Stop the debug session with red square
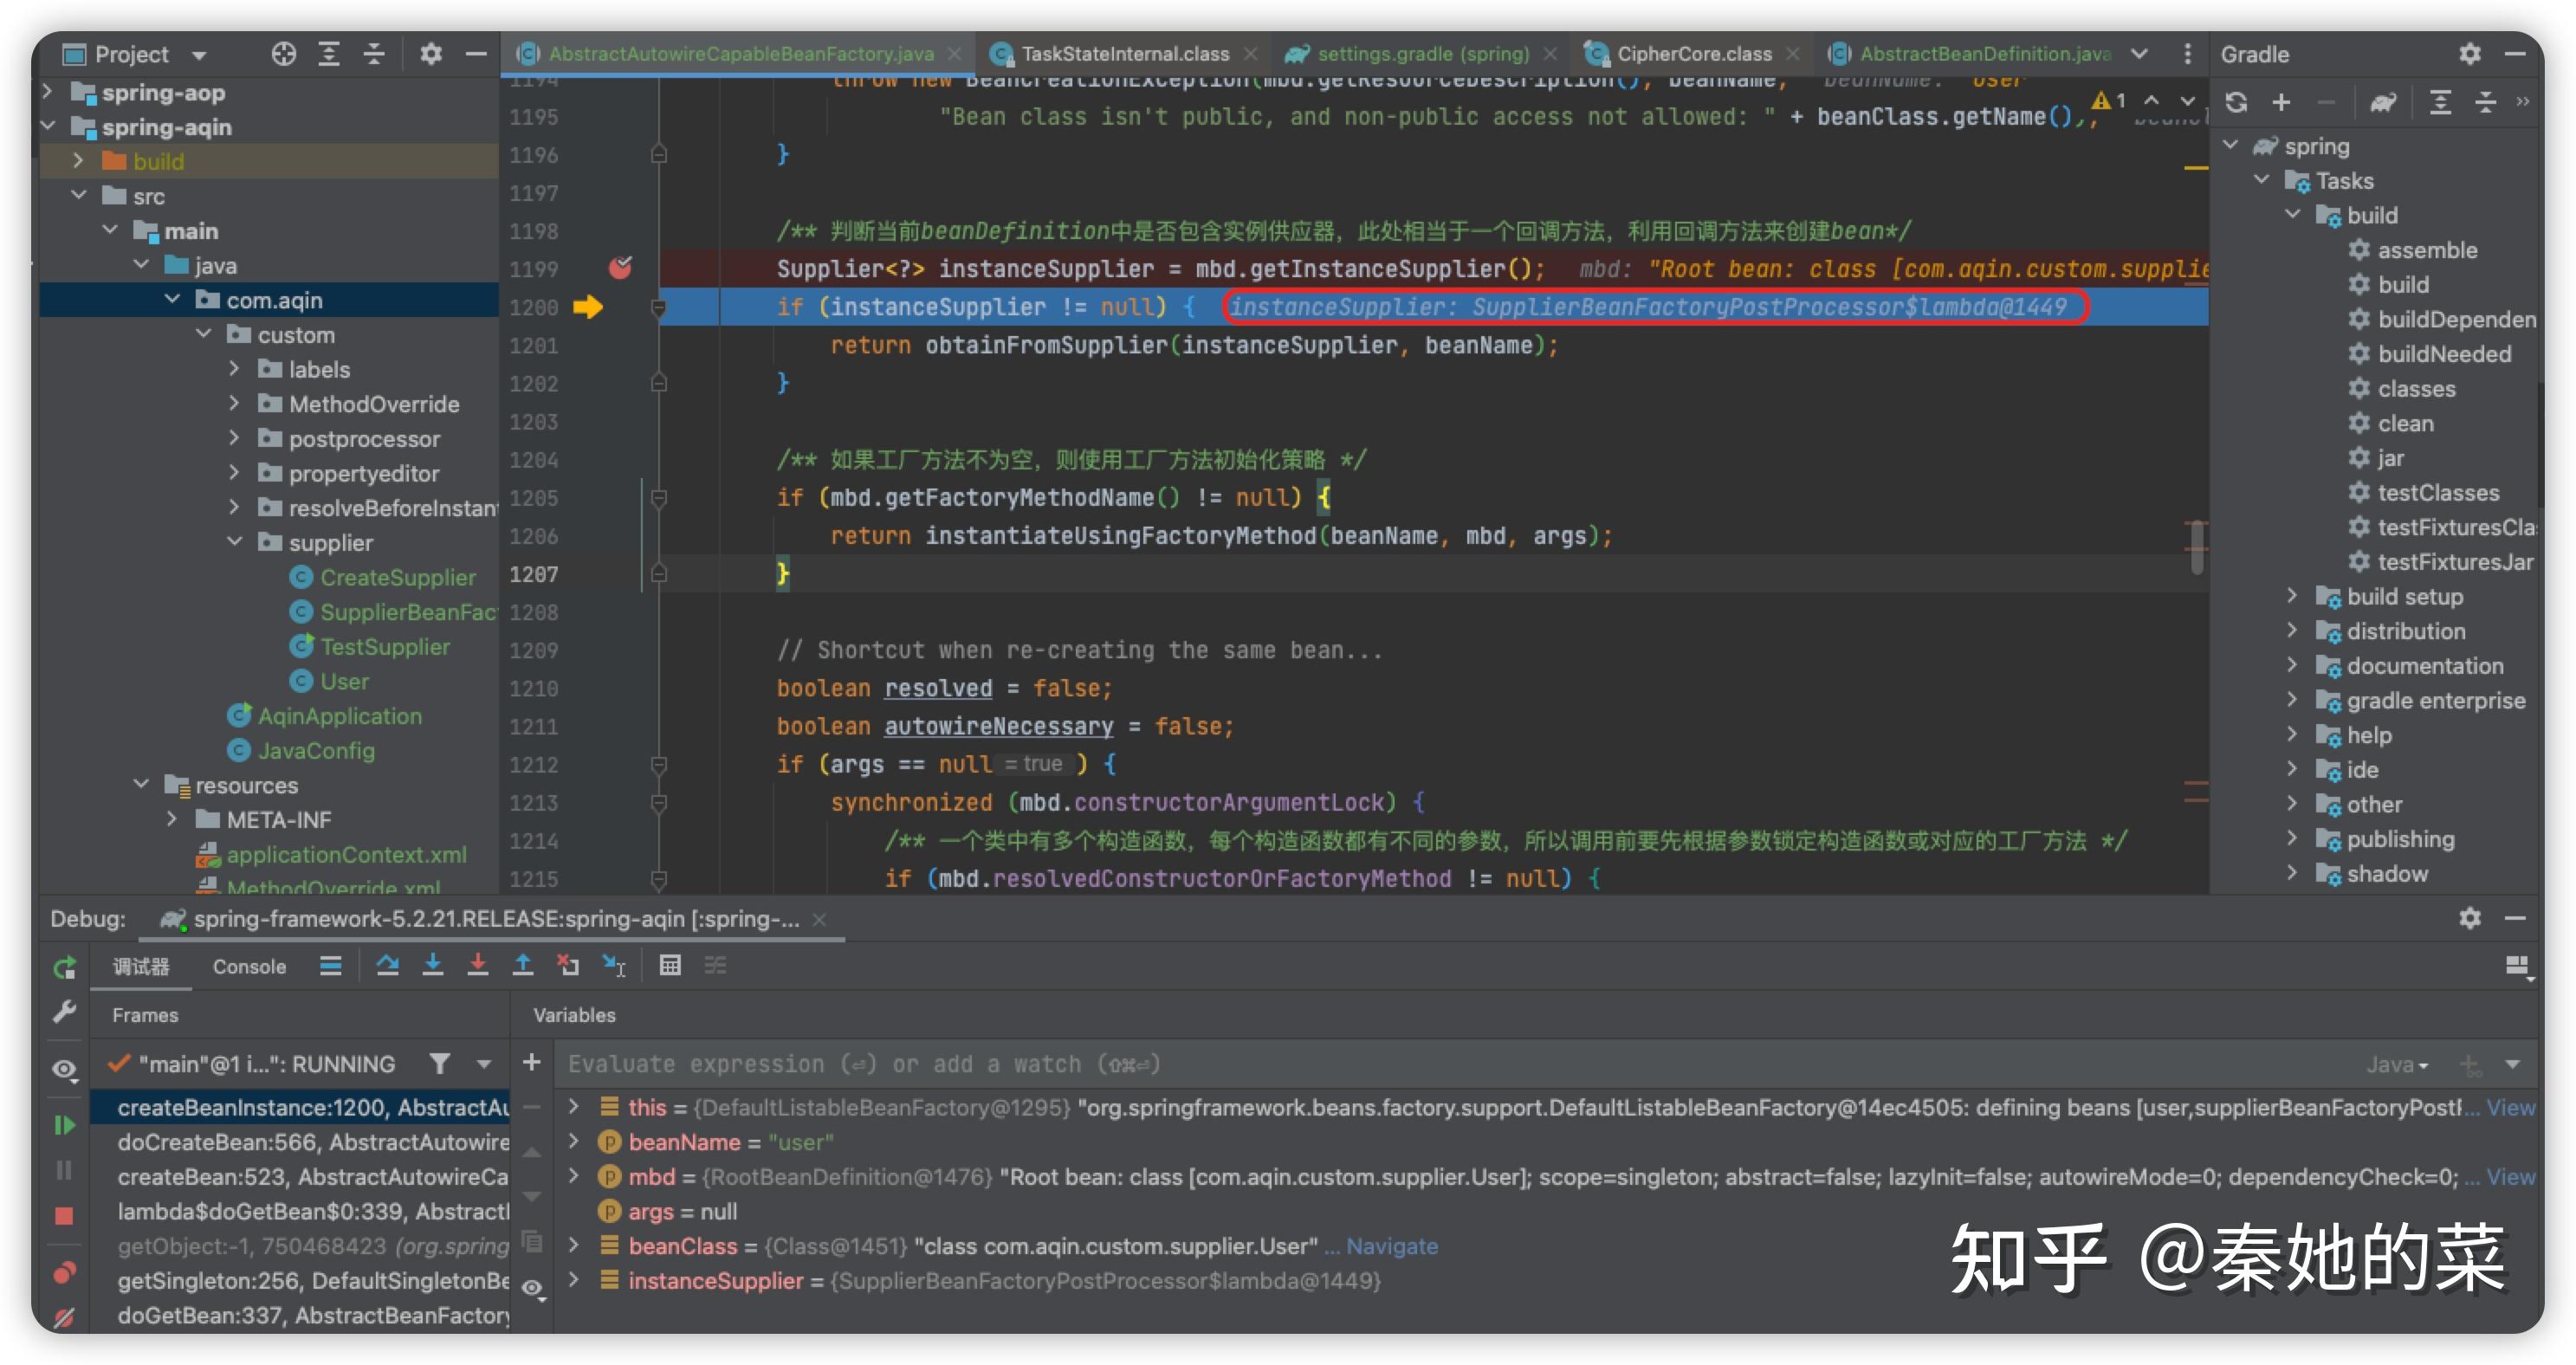This screenshot has width=2576, height=1365. (x=65, y=1215)
